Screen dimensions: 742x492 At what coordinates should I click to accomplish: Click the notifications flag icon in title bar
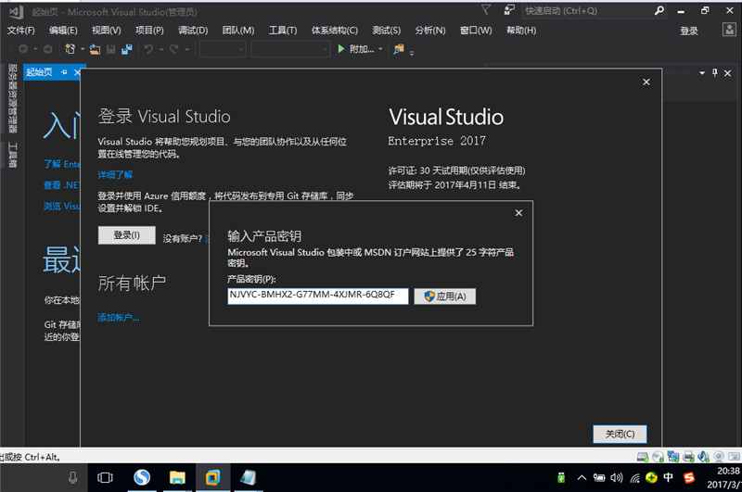[485, 10]
